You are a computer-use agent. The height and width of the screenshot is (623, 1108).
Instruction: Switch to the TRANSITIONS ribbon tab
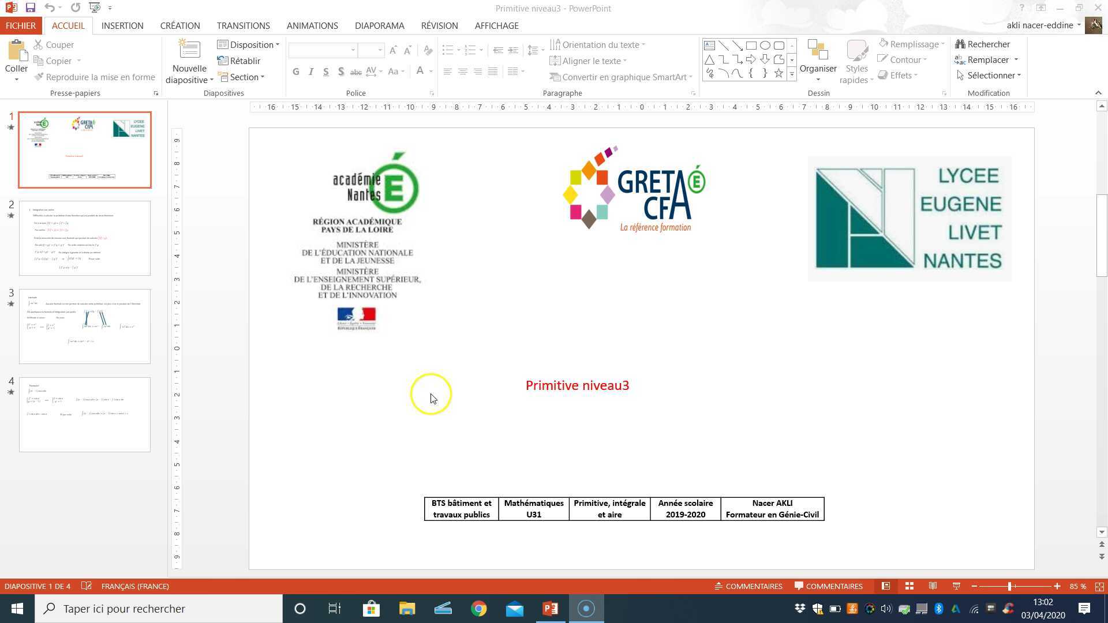[243, 25]
